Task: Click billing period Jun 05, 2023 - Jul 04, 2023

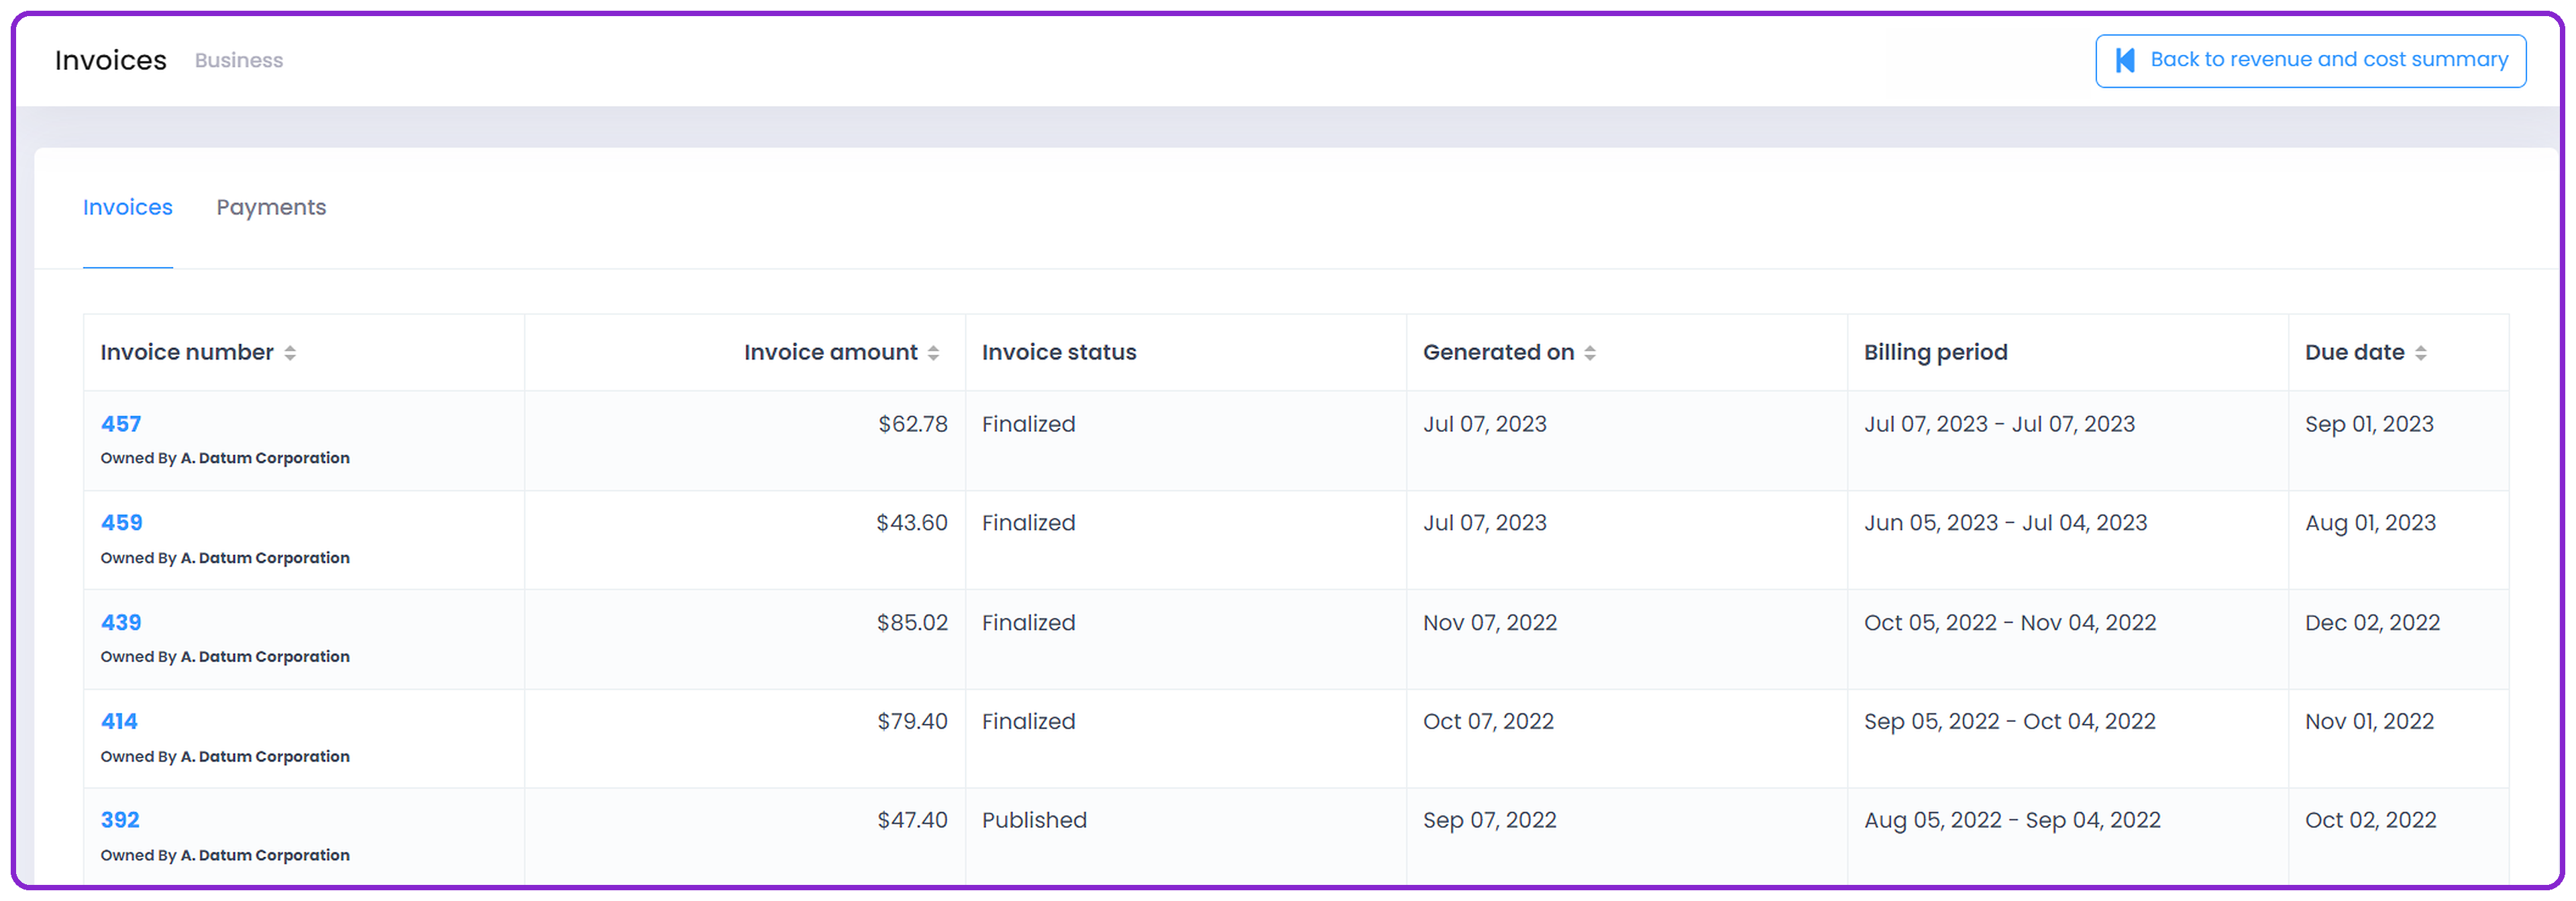Action: 2006,523
